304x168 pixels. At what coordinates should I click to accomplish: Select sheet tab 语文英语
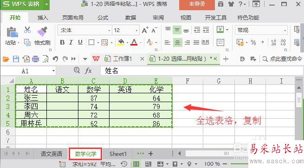point(52,154)
